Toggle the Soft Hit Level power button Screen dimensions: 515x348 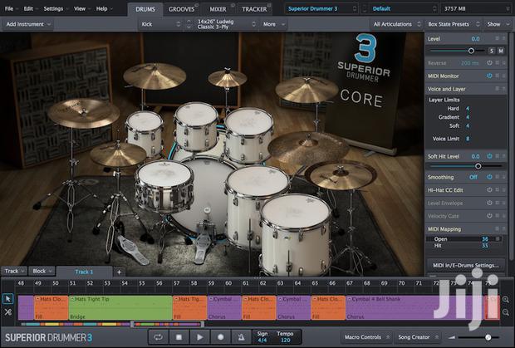pyautogui.click(x=489, y=156)
